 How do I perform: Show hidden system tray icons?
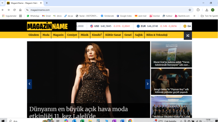point(181,121)
